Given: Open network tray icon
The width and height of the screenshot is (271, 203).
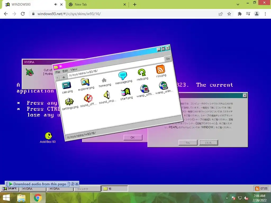Looking at the screenshot, I should point(240,198).
